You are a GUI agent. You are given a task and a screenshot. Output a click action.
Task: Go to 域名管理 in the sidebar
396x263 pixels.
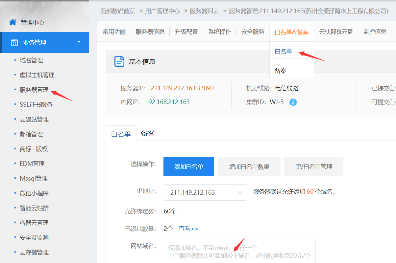click(x=31, y=60)
